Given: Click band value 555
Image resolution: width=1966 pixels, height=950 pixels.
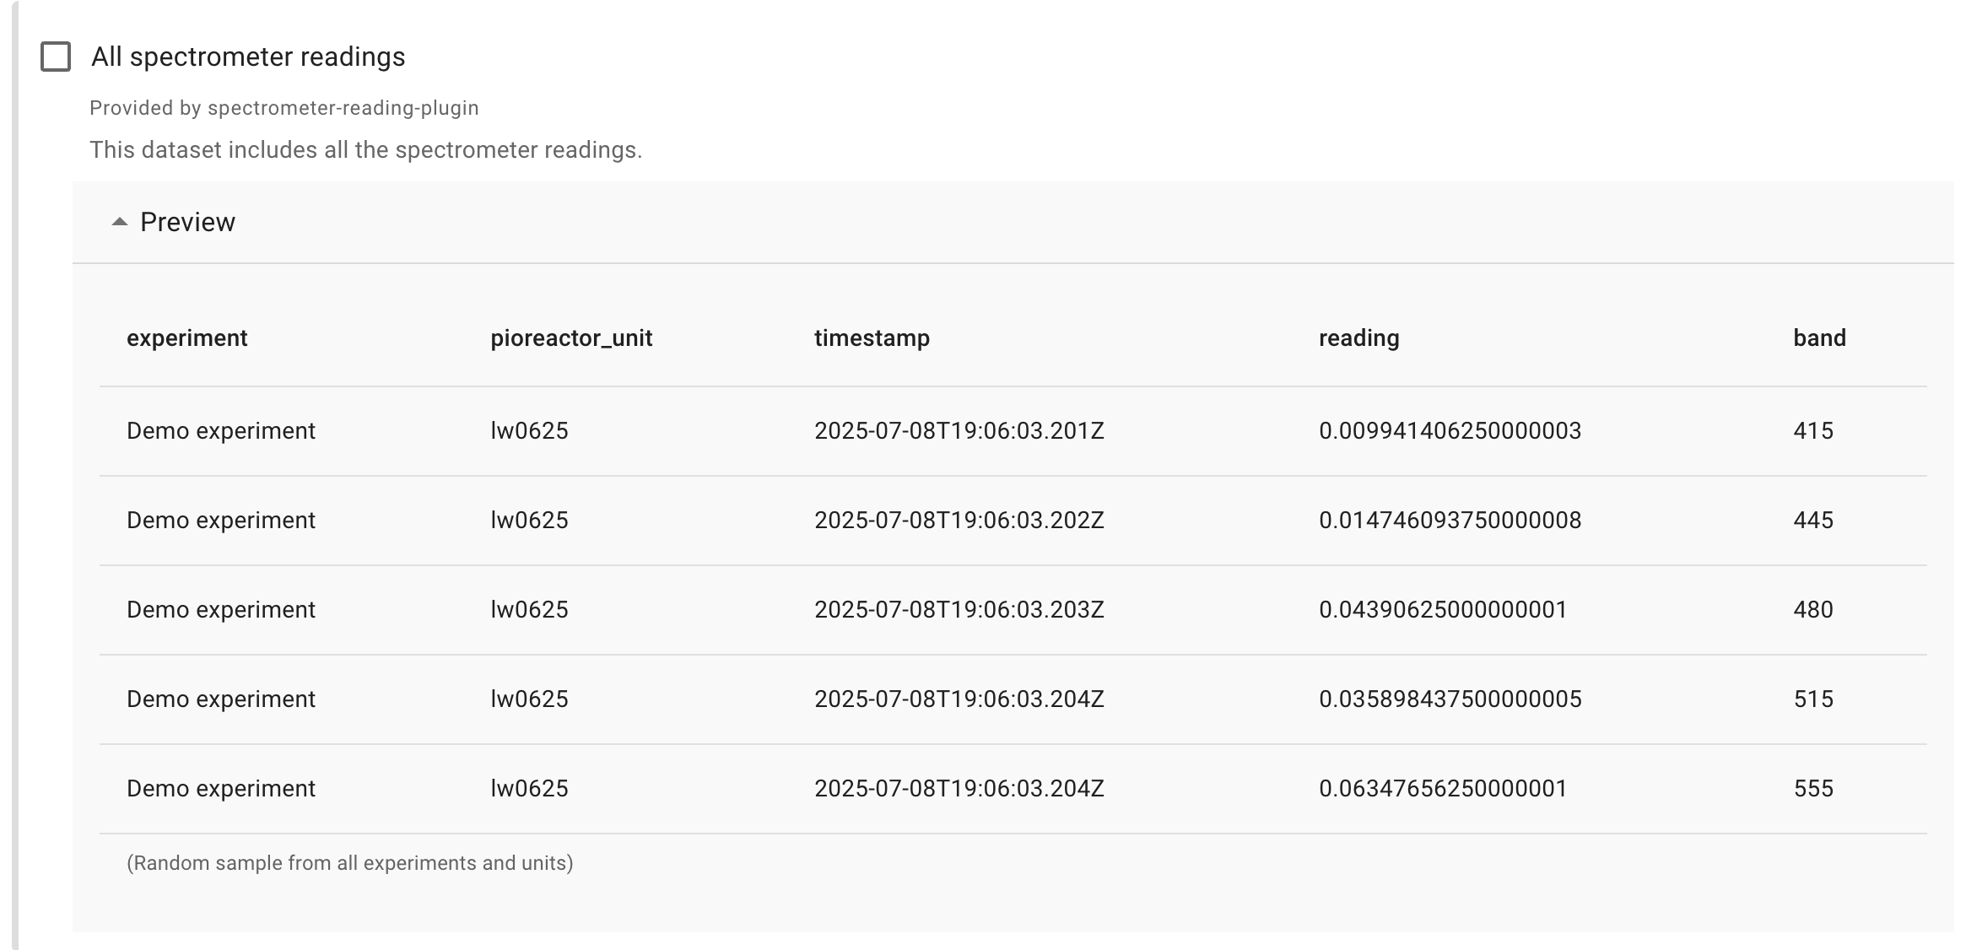Looking at the screenshot, I should (1813, 789).
